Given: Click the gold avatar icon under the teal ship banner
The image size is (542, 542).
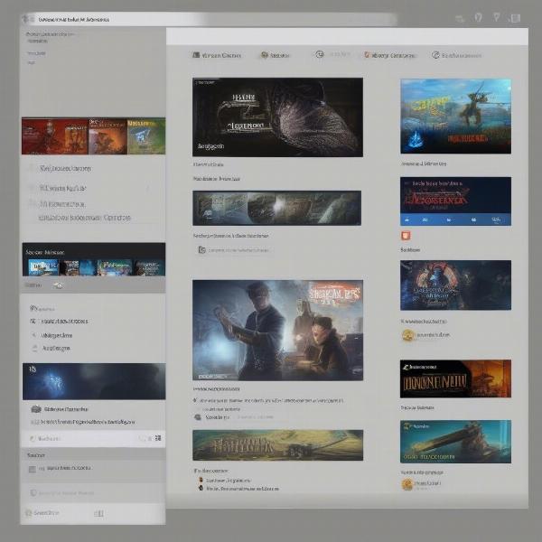Looking at the screenshot, I should pos(407,484).
